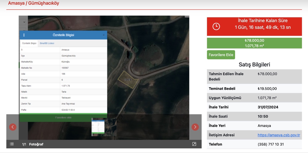Advance to the next photo with right arrow
This screenshot has width=308, height=153.
tap(195, 127)
